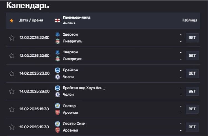This screenshot has height=136, width=208.
Task: Click Liverpool crest in second match row
Action: (x=58, y=59)
